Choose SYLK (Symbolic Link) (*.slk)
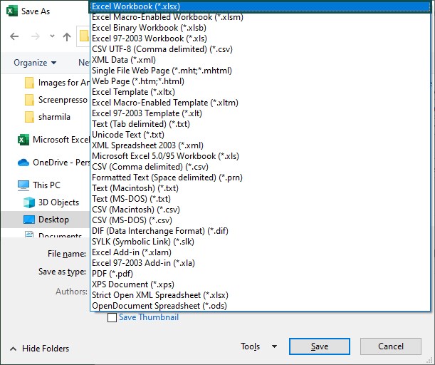The height and width of the screenshot is (365, 435). 260,242
